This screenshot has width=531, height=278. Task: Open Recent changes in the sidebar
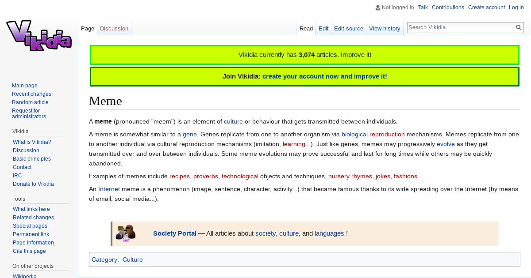31,94
